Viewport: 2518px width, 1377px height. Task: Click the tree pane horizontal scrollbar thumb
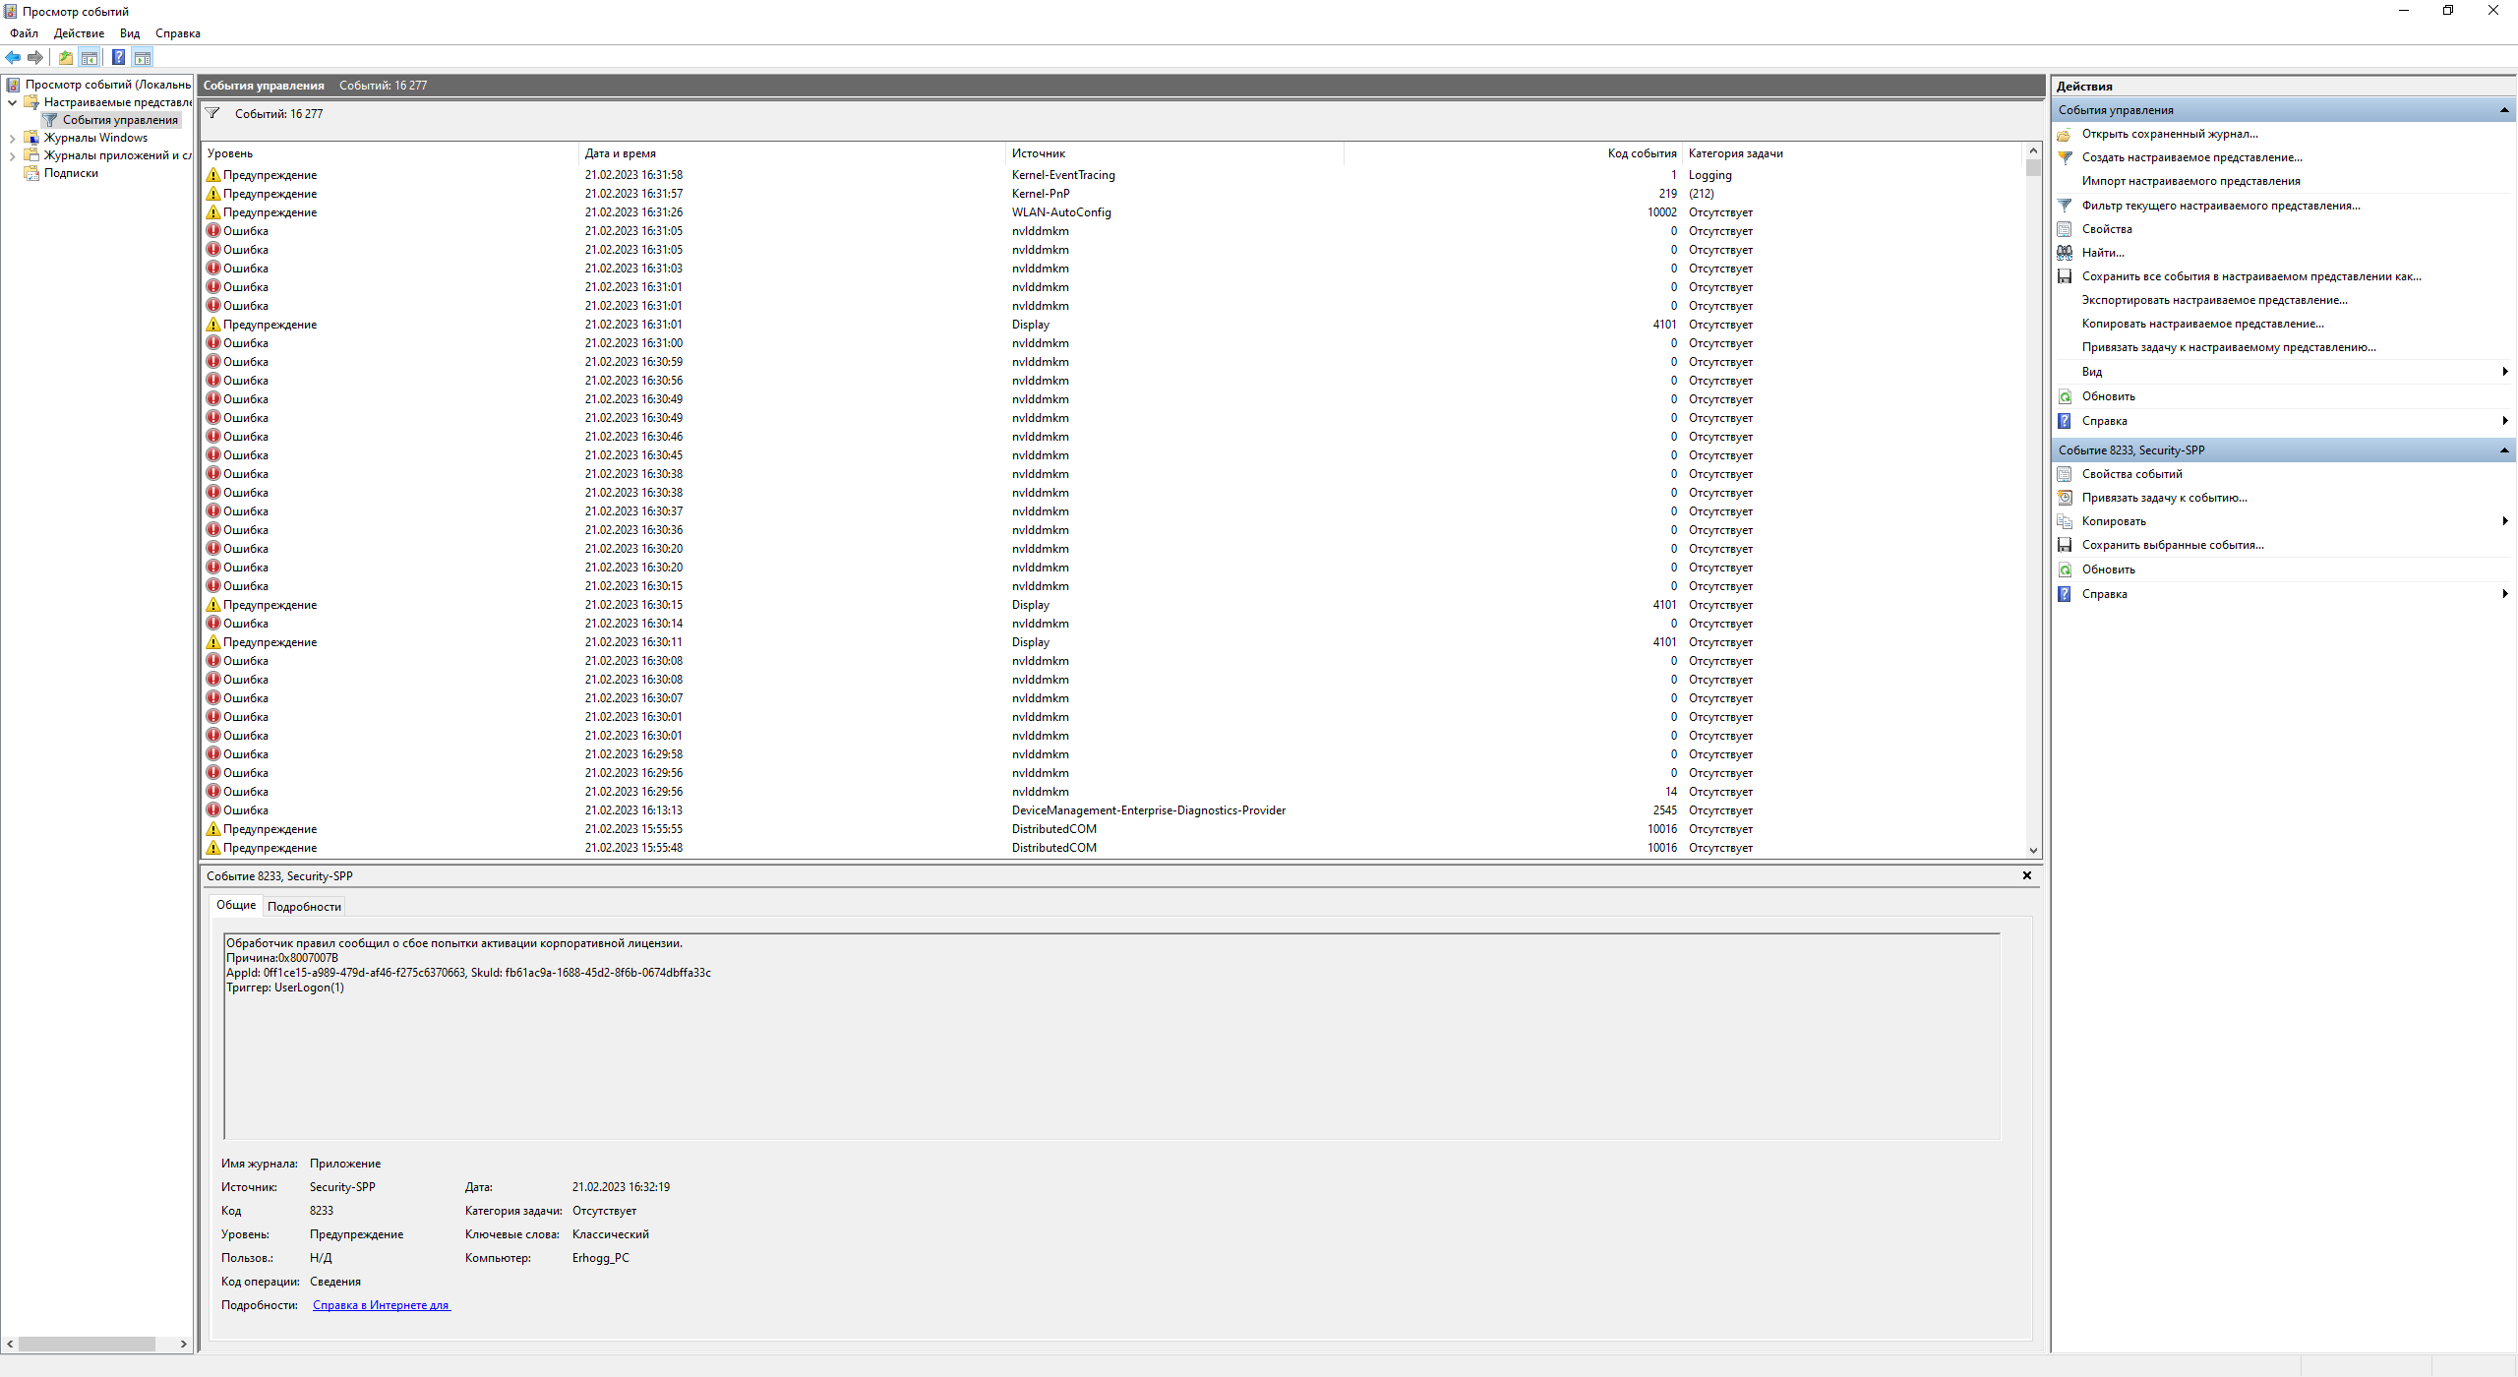[x=87, y=1344]
